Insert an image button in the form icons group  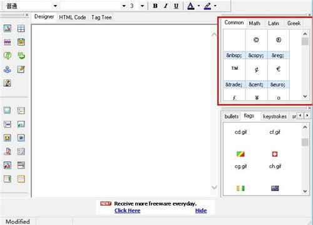click(x=8, y=165)
